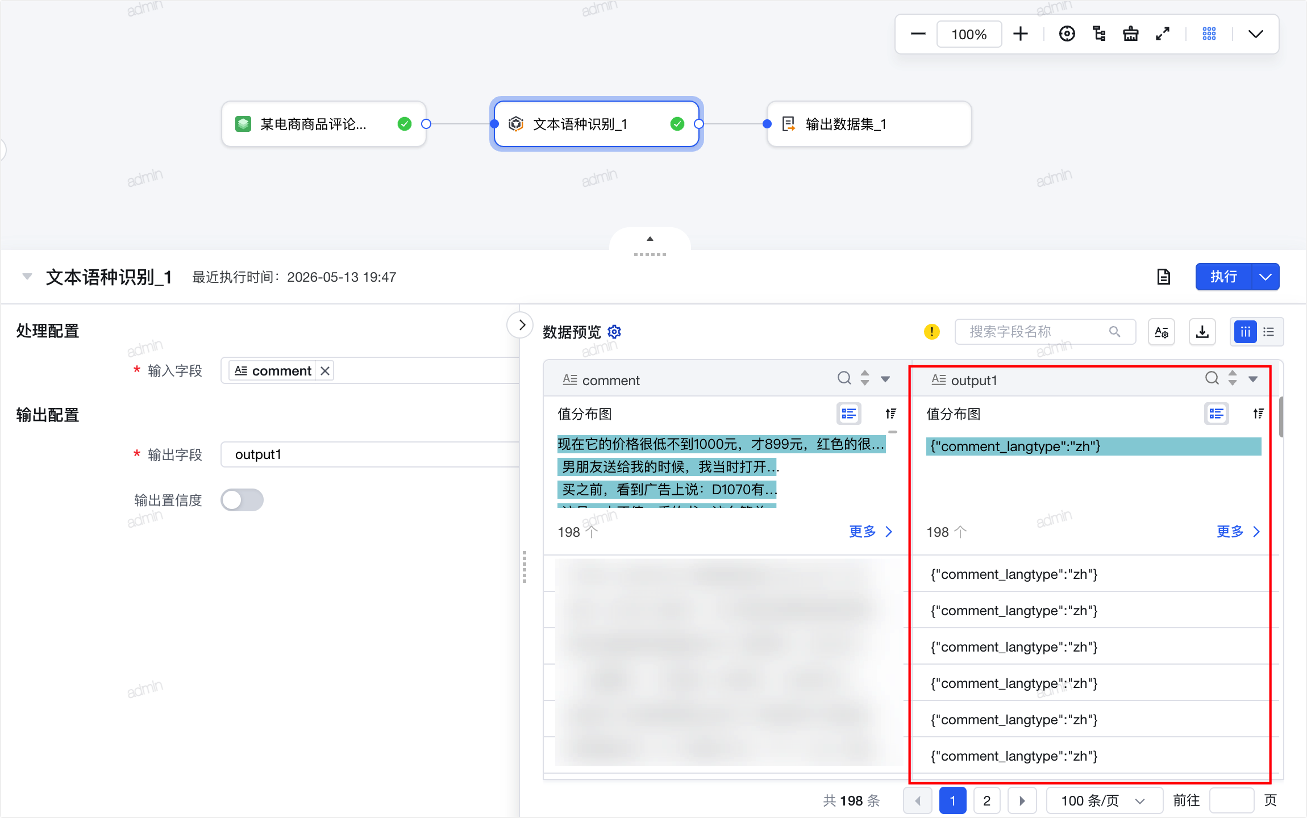Click the field type settings Aa icon
This screenshot has height=818, width=1307.
(1162, 332)
